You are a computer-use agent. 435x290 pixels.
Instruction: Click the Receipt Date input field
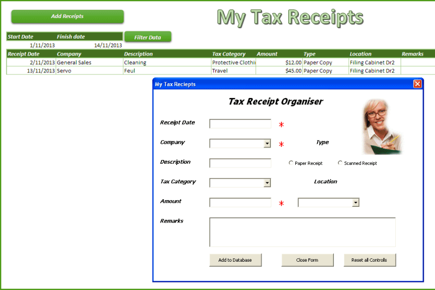click(x=240, y=124)
